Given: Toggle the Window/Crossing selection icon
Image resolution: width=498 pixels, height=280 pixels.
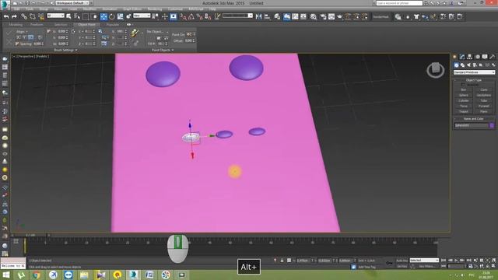Looking at the screenshot, I should 94,16.
